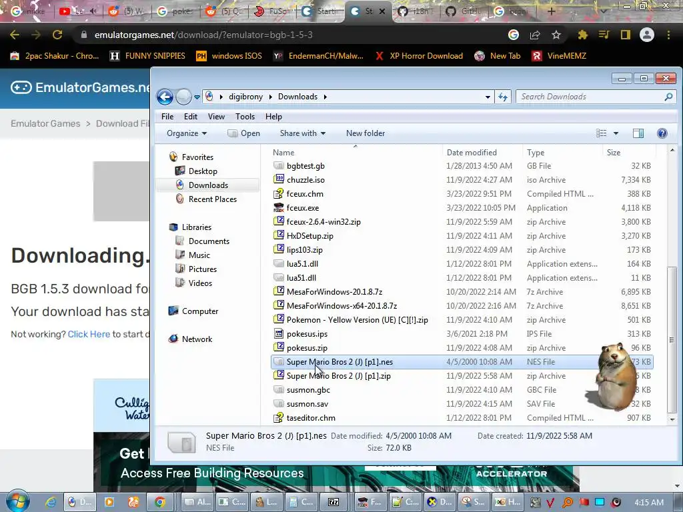683x512 pixels.
Task: Open the Videos library
Action: [x=200, y=283]
